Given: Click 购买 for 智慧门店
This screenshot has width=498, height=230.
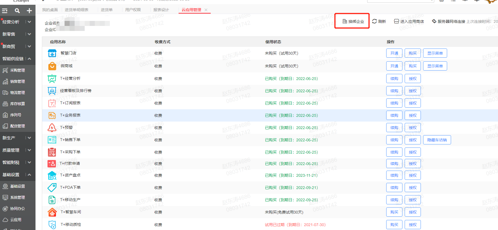Looking at the screenshot, I should coord(413,53).
